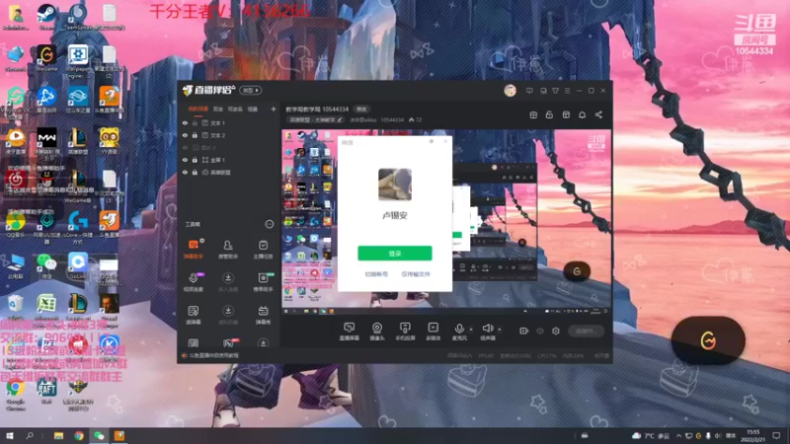Image resolution: width=790 pixels, height=444 pixels.
Task: Click the padlock icon in the room header
Action: [x=549, y=114]
